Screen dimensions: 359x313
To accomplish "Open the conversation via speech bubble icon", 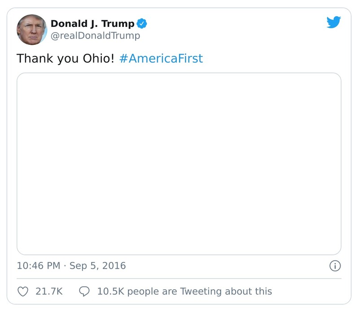I will [x=84, y=291].
